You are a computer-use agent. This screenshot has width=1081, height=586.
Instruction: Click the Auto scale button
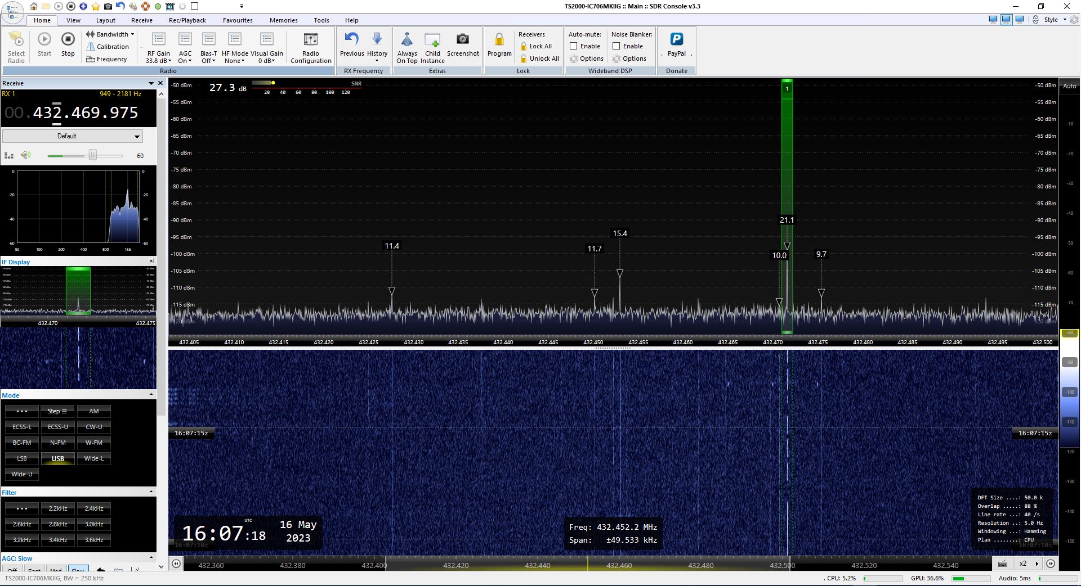coord(1069,86)
